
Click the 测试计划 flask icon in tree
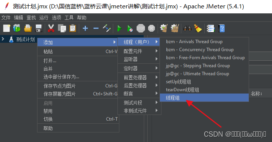11,39
